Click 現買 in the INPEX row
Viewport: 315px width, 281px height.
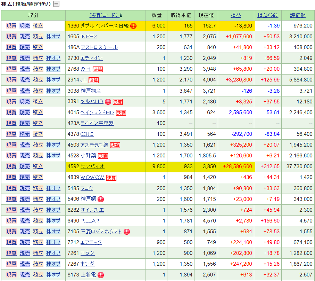click(11, 37)
